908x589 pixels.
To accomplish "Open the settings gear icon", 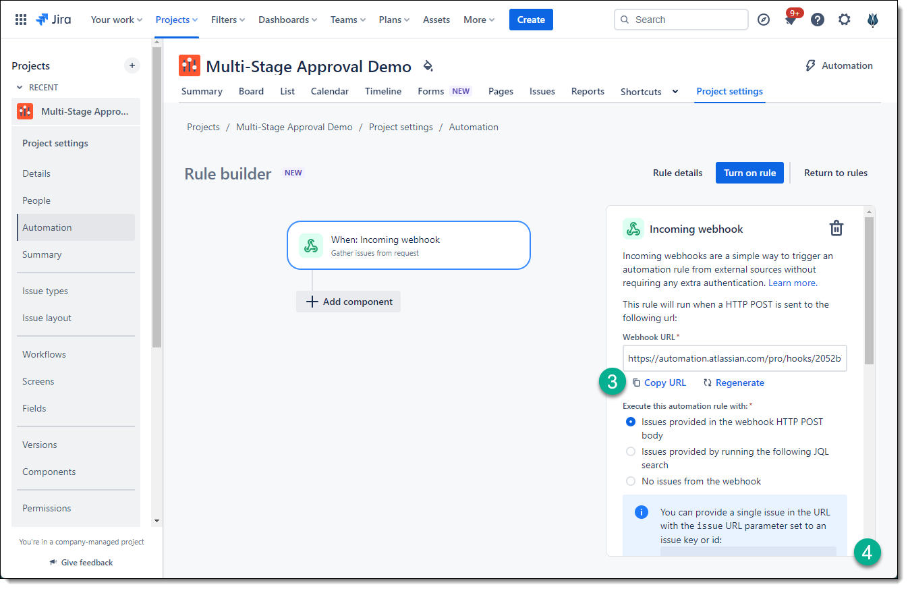I will coord(845,20).
